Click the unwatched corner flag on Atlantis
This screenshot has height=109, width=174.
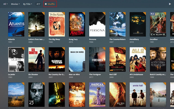(x=23, y=13)
